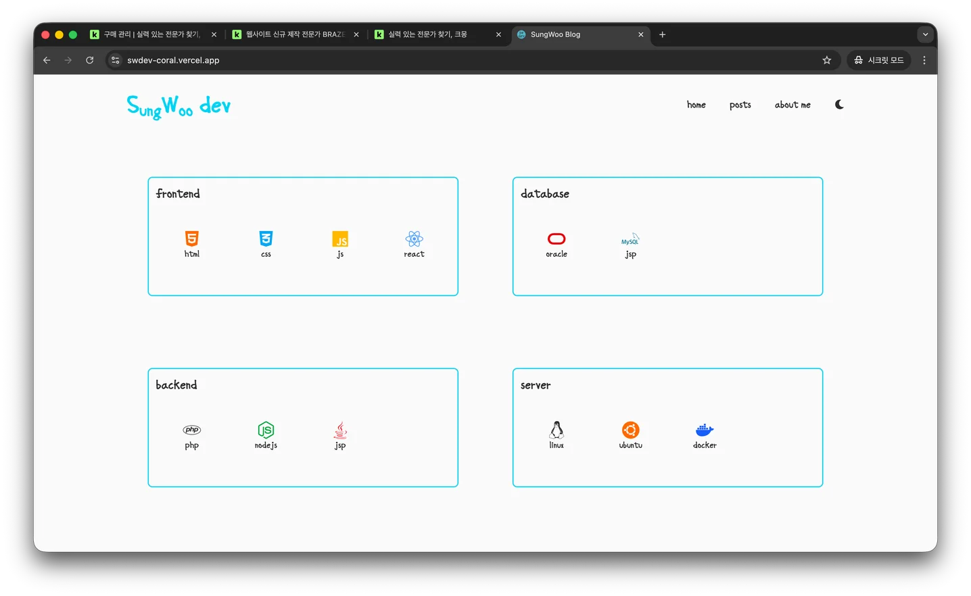Close the 웹사이트 신규 제작 tab
971x596 pixels.
coord(356,34)
